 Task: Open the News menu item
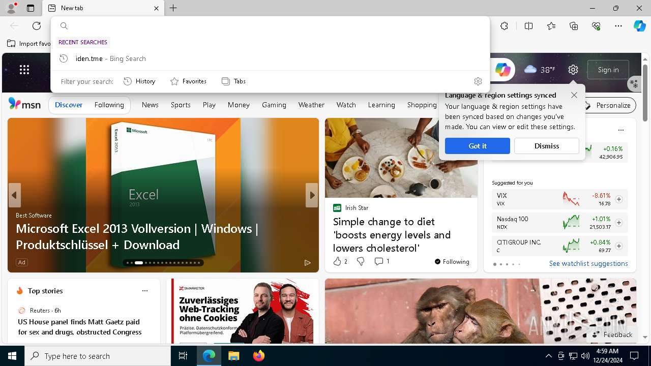150,105
